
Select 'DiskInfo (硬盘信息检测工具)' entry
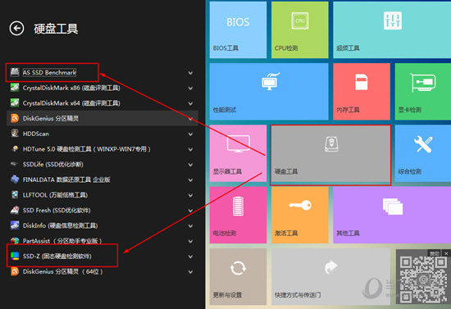tap(102, 225)
